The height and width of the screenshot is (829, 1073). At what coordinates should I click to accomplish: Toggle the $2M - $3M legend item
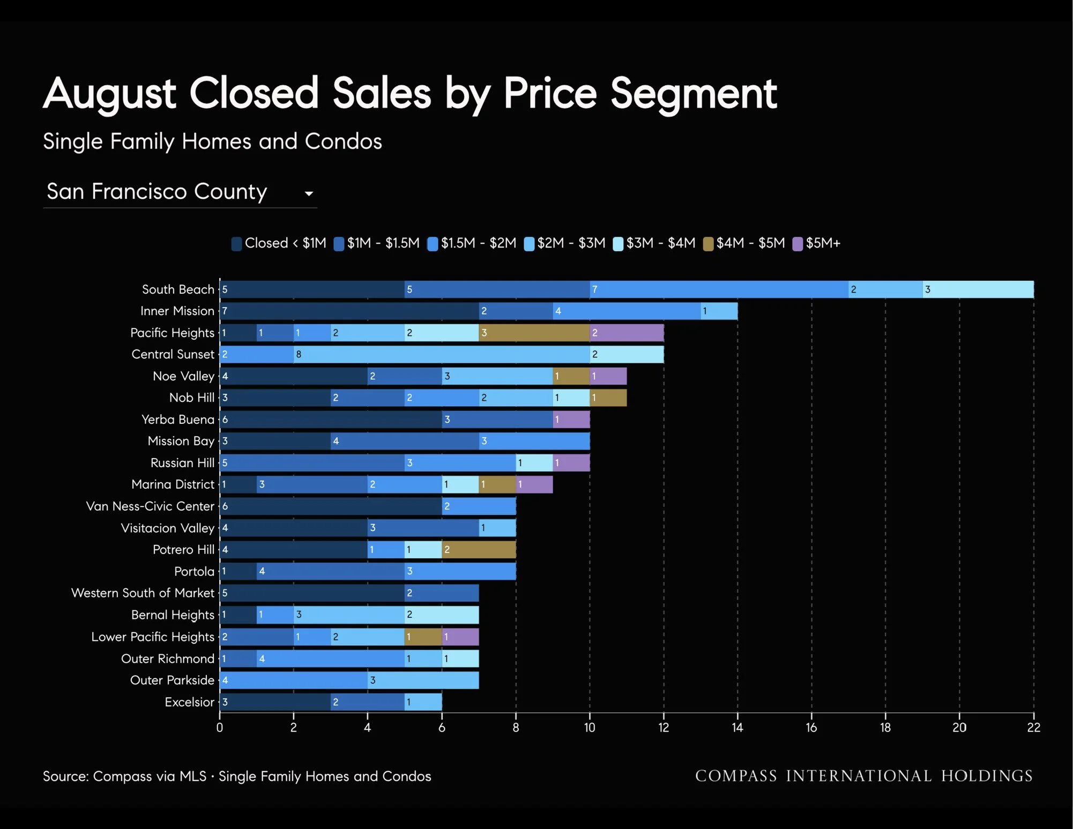[565, 243]
